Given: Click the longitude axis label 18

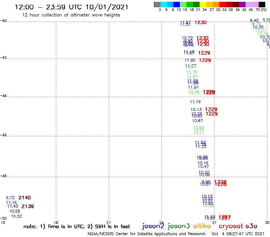Looking at the screenshot, I should (x=56, y=222).
